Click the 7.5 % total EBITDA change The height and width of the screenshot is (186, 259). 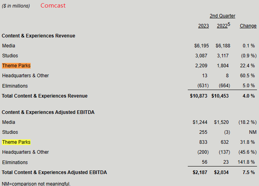pyautogui.click(x=249, y=172)
